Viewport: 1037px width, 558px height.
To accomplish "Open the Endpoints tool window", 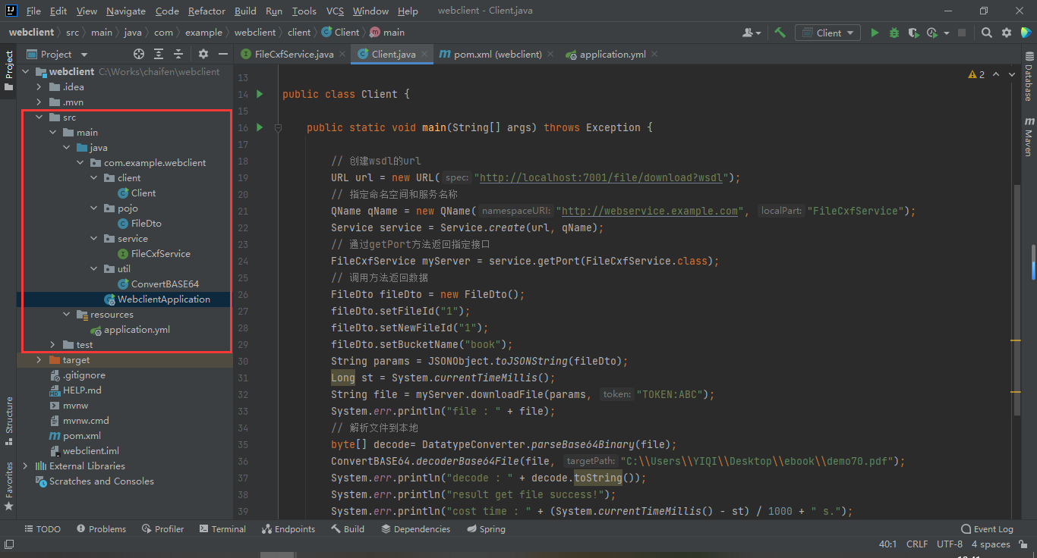I will coord(288,529).
